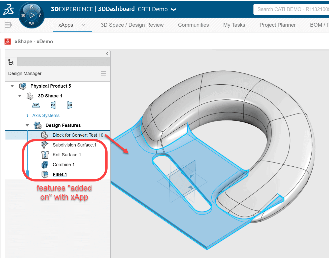Select the XY plane icon
329x258 pixels.
pyautogui.click(x=36, y=105)
